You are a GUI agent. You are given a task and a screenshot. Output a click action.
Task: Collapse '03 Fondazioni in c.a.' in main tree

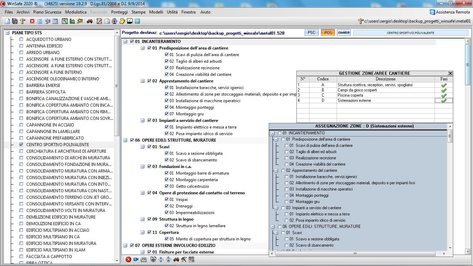pyautogui.click(x=143, y=167)
